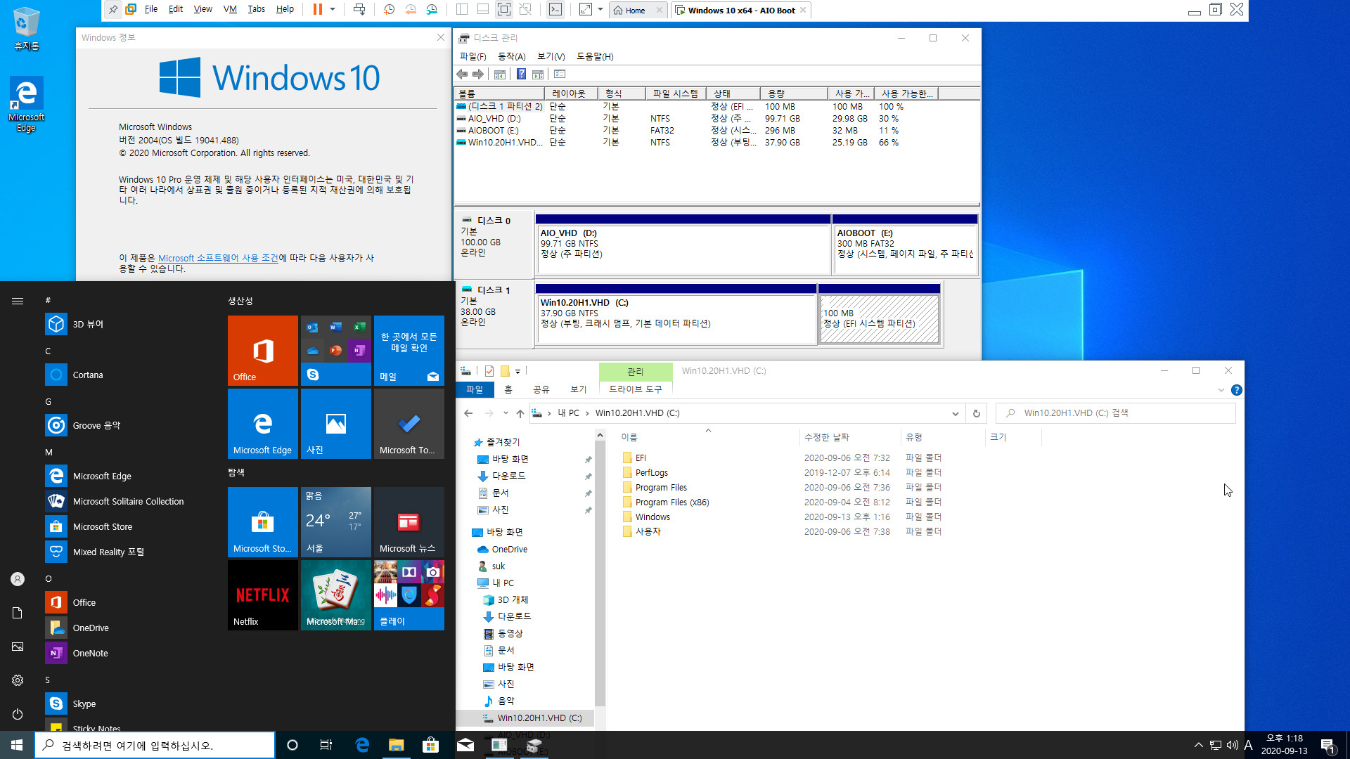This screenshot has height=759, width=1350.
Task: Open 도움말(H) menu in Disk Management
Action: coord(594,56)
